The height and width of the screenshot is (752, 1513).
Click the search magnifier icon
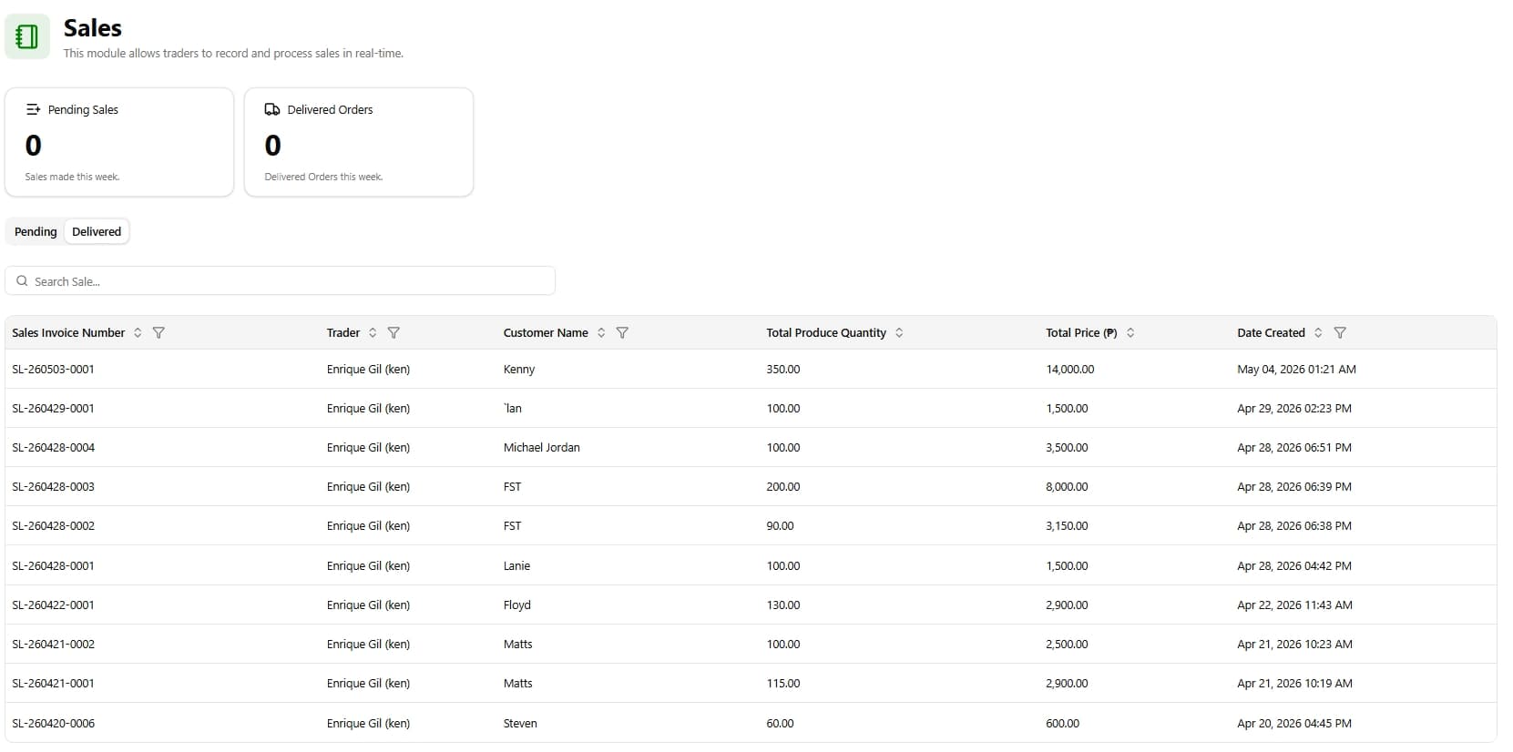22,280
